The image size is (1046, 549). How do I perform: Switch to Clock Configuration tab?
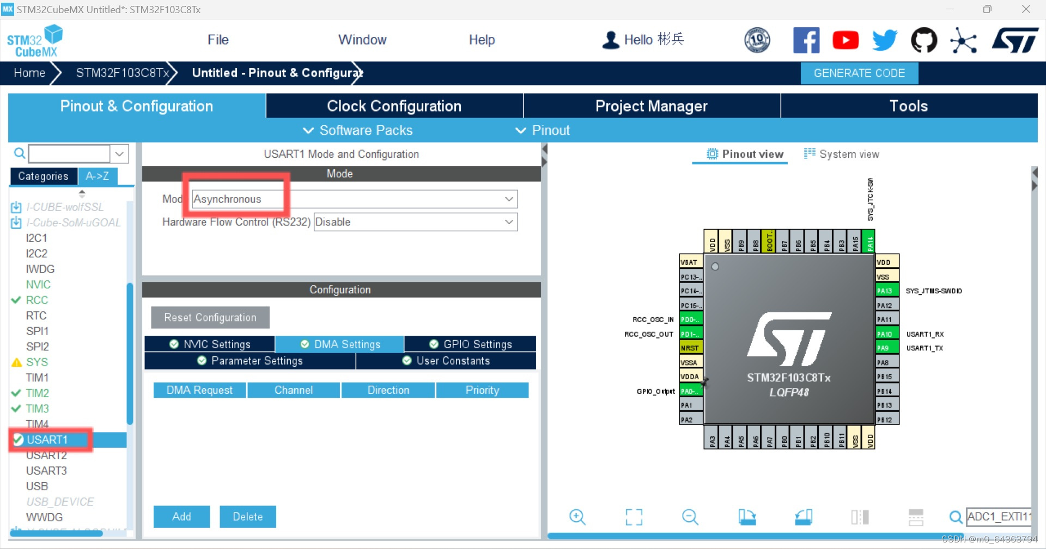point(394,106)
